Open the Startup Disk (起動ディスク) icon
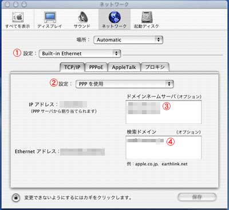This screenshot has width=229, height=210. [x=147, y=17]
